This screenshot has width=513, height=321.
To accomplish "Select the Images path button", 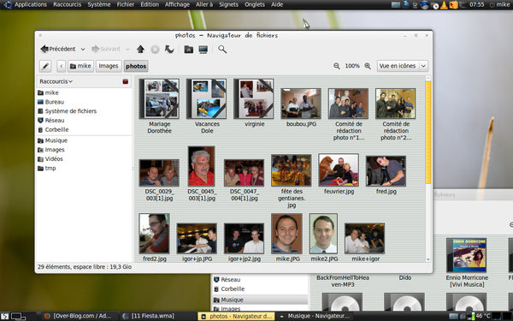I will click(x=109, y=66).
